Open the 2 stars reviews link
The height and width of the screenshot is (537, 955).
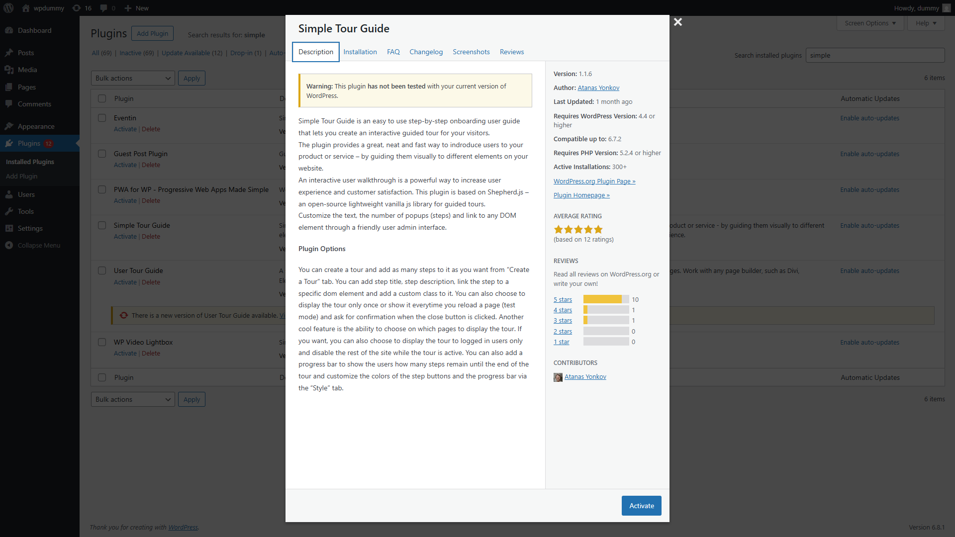click(563, 331)
